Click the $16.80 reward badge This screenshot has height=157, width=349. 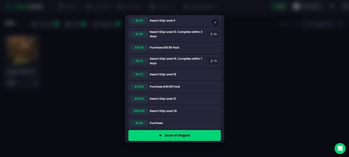(139, 48)
